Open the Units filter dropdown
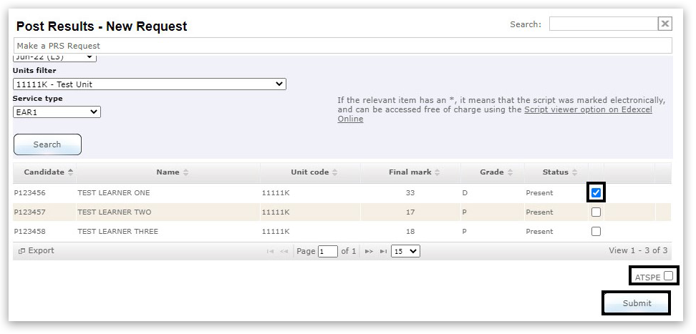The image size is (696, 334). pos(149,84)
